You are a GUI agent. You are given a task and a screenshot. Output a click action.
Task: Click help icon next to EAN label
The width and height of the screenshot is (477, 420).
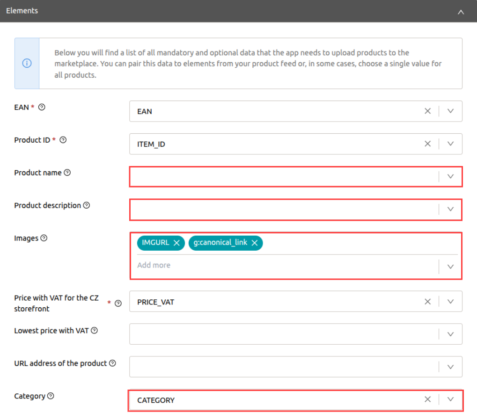click(x=42, y=107)
